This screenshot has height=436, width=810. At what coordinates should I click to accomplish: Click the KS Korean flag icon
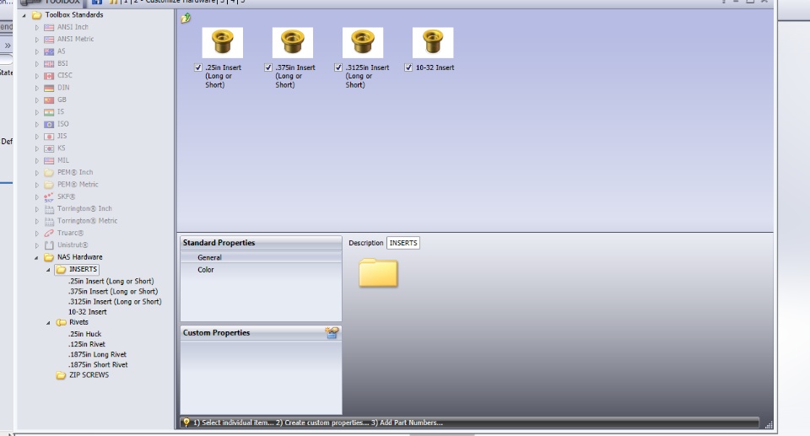click(x=49, y=148)
